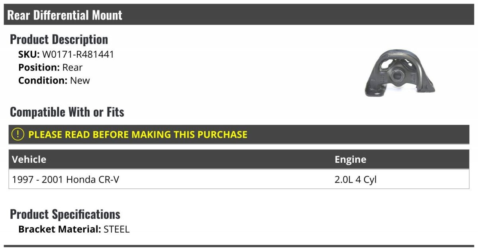Click the "Product Description" heading
The width and height of the screenshot is (478, 251).
[59, 39]
